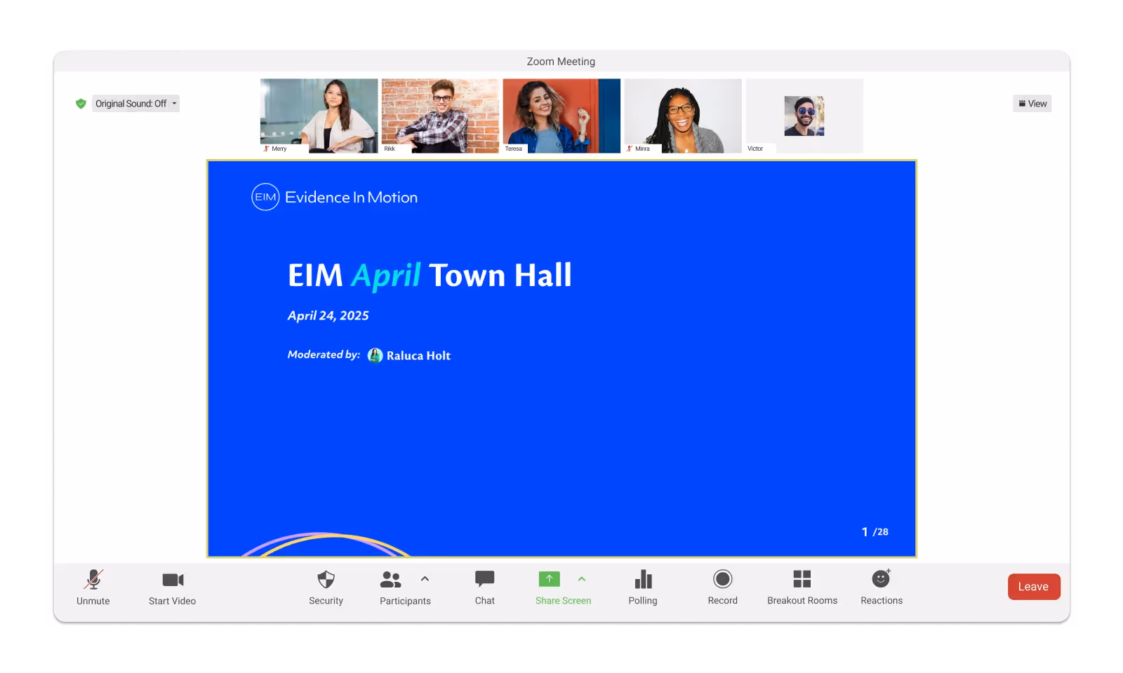Select Minra's video thumbnail

(684, 116)
